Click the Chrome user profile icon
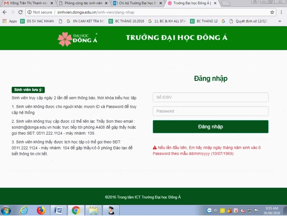Viewport: 287px width, 216px height. (255, 1)
